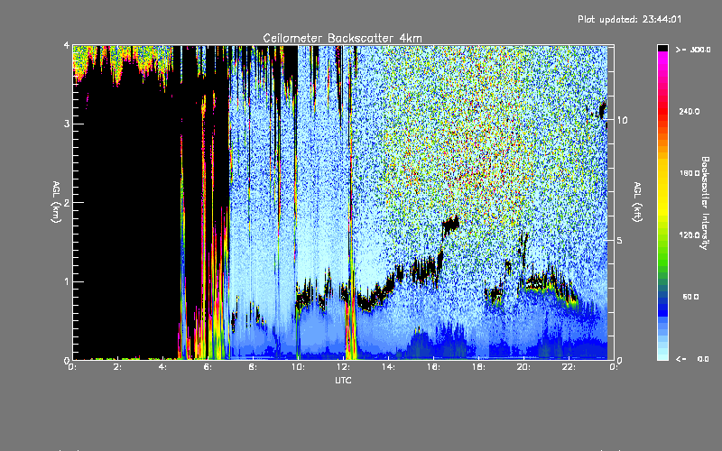722x451 pixels.
Task: Click the '4:' UTC time tick label
Action: tap(162, 367)
